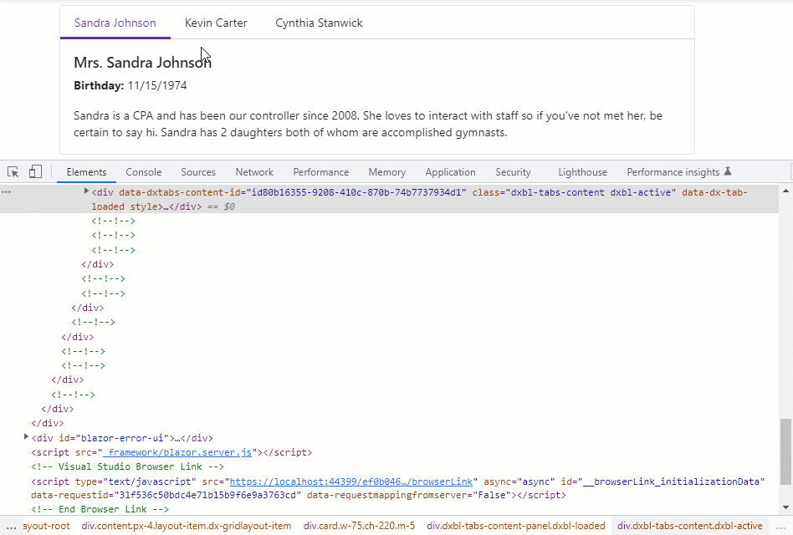The height and width of the screenshot is (535, 793).
Task: Open the Security DevTools tab
Action: 513,171
